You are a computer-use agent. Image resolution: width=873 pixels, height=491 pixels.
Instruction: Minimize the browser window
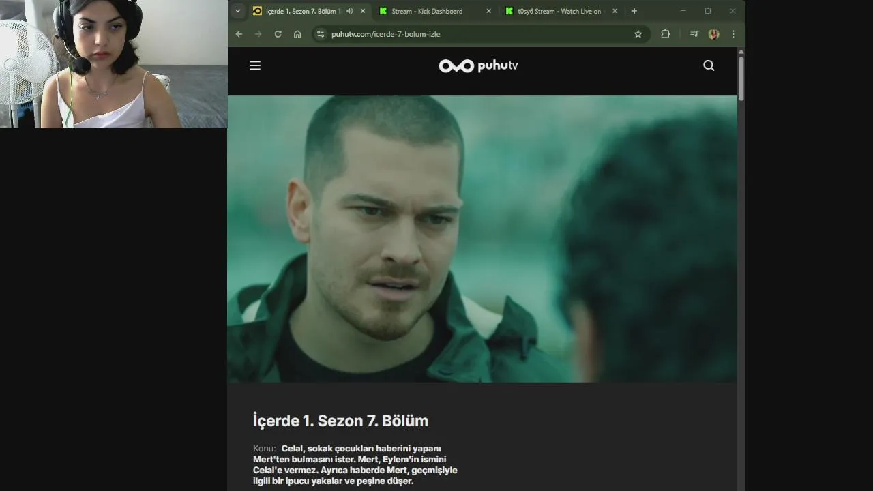[x=683, y=11]
